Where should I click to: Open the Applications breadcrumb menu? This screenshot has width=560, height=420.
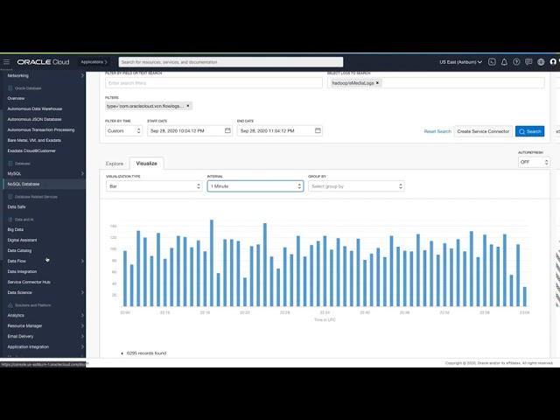(x=94, y=62)
